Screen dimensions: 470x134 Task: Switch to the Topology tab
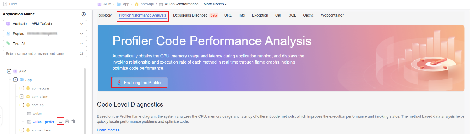(104, 15)
